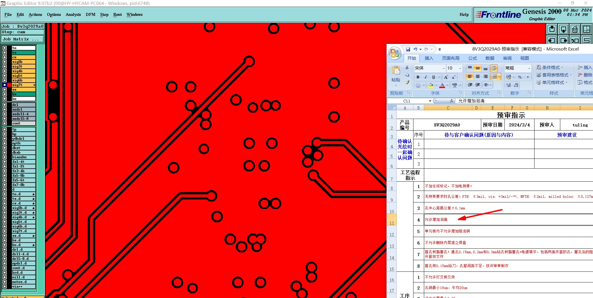Open the number format dropdown 常规
The width and height of the screenshot is (593, 298).
[529, 68]
